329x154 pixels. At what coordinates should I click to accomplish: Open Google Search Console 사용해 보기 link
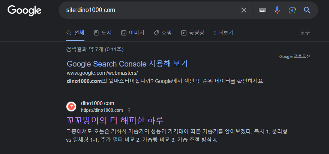coord(127,64)
